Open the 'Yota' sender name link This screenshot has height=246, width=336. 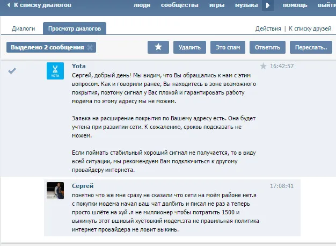pyautogui.click(x=79, y=66)
